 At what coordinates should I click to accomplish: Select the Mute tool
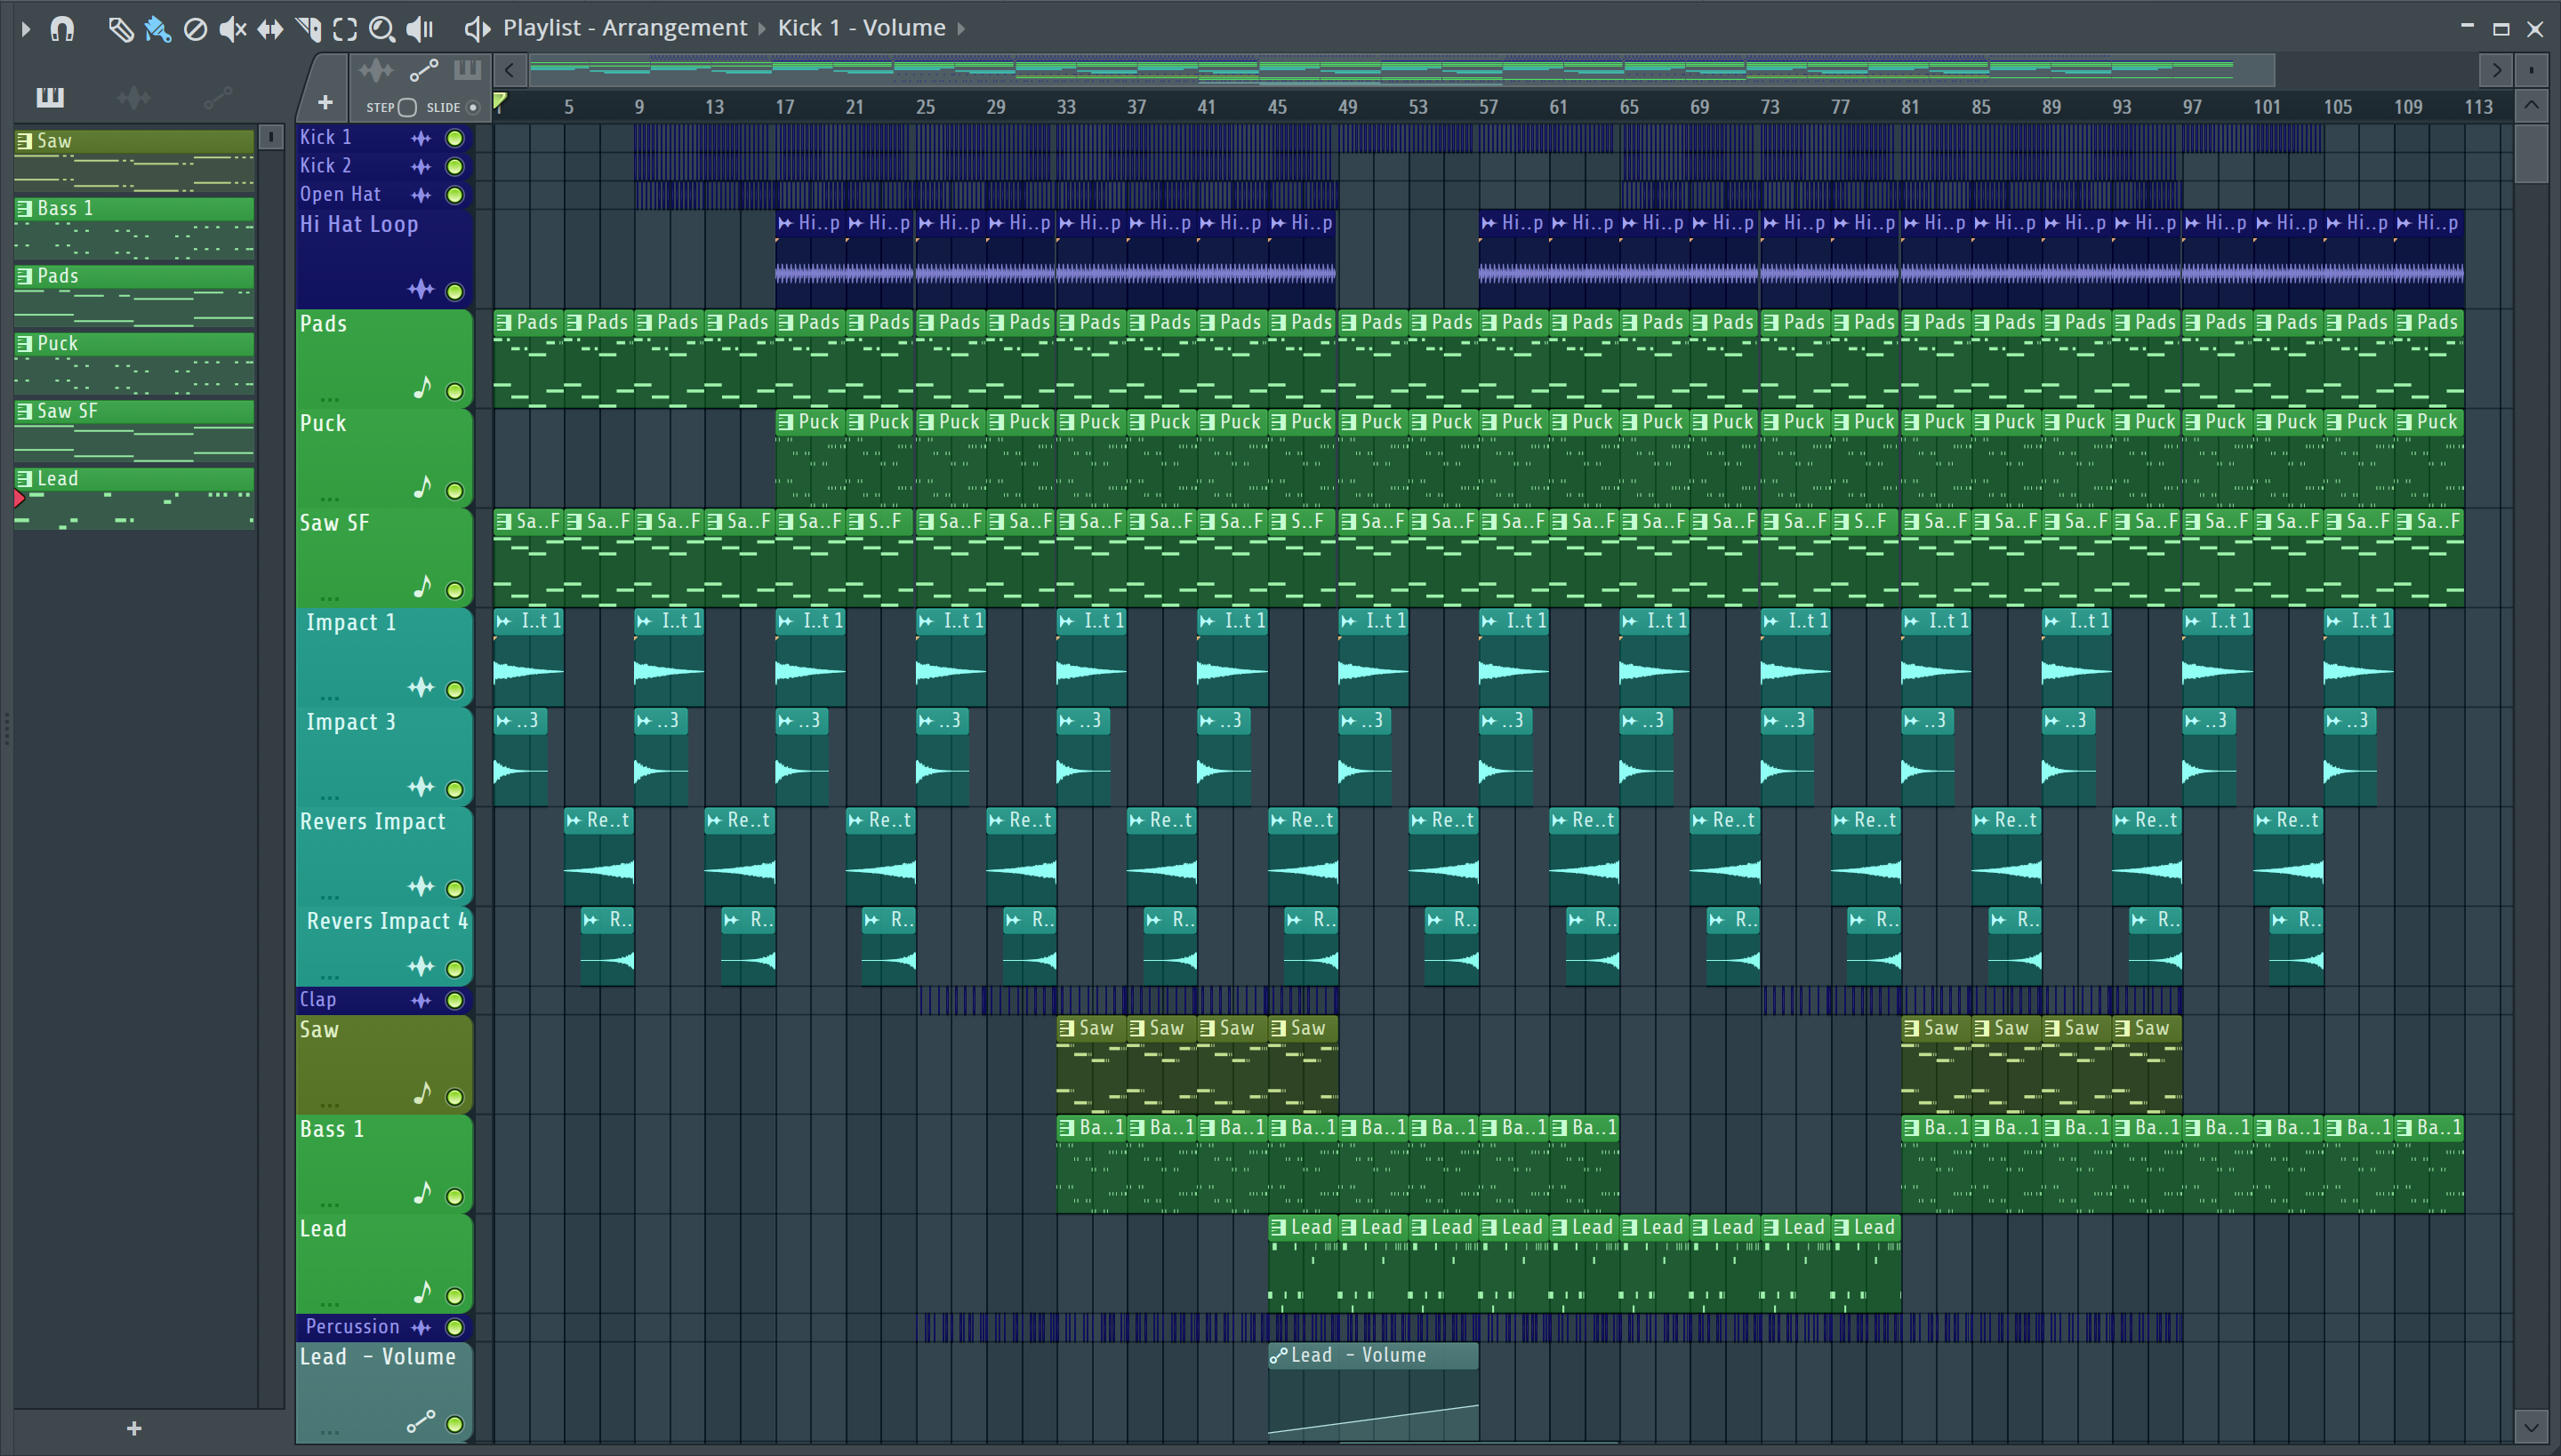[232, 29]
